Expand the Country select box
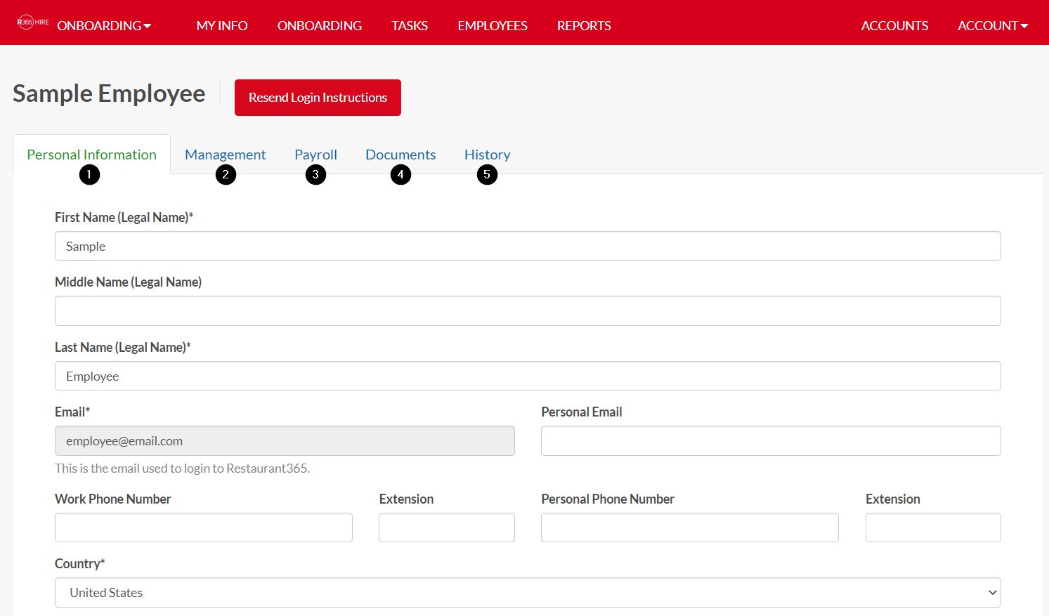This screenshot has height=616, width=1049. point(528,593)
